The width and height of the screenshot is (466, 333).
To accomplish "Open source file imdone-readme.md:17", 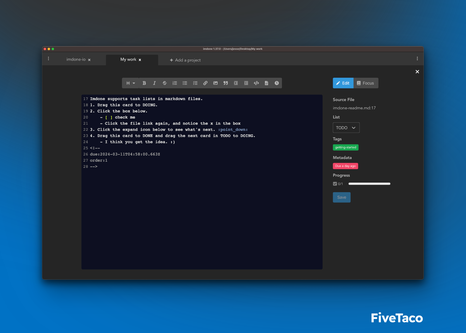I will 354,108.
